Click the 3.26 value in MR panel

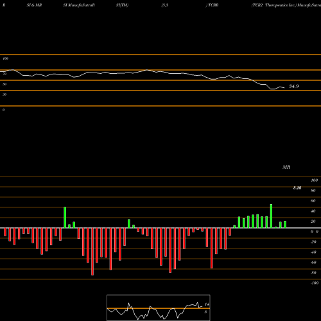[297, 188]
